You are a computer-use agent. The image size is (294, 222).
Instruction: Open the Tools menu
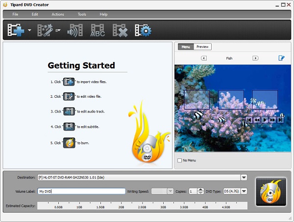81,14
